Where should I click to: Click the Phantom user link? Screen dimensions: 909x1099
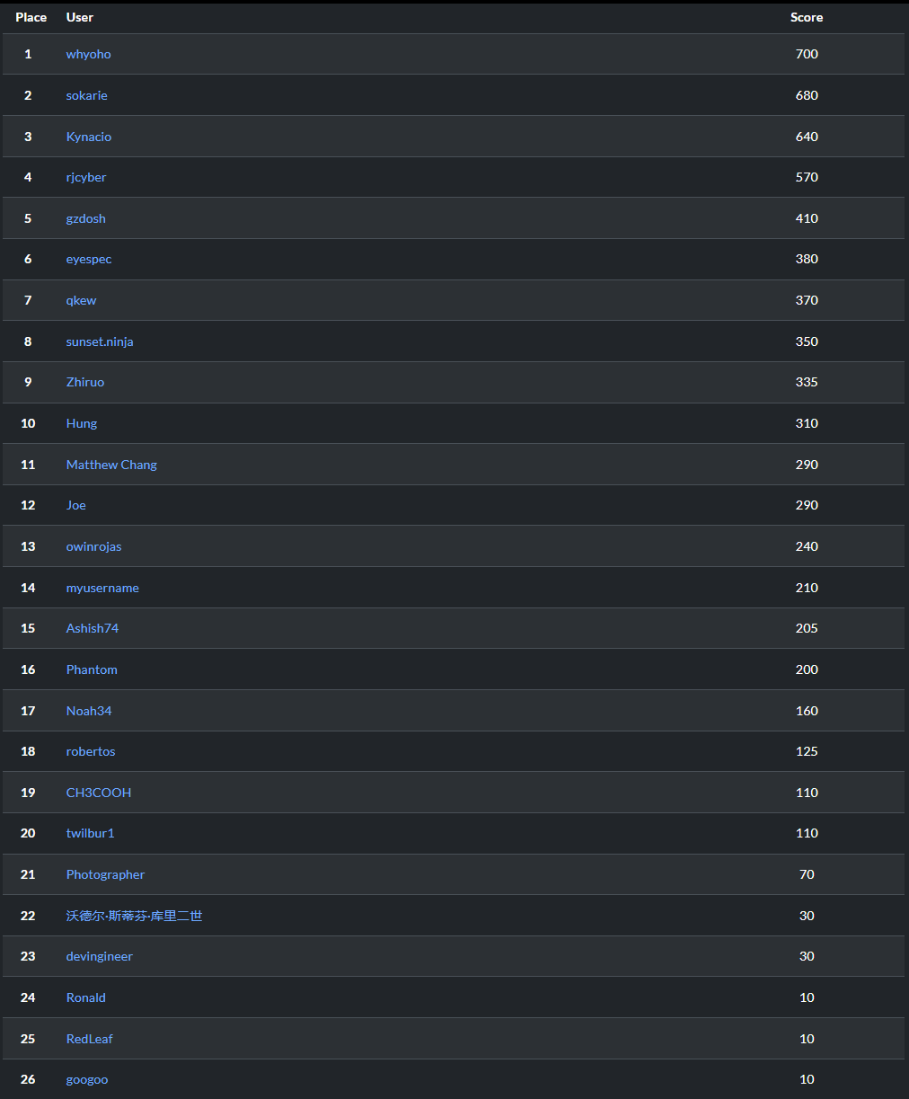tap(92, 669)
